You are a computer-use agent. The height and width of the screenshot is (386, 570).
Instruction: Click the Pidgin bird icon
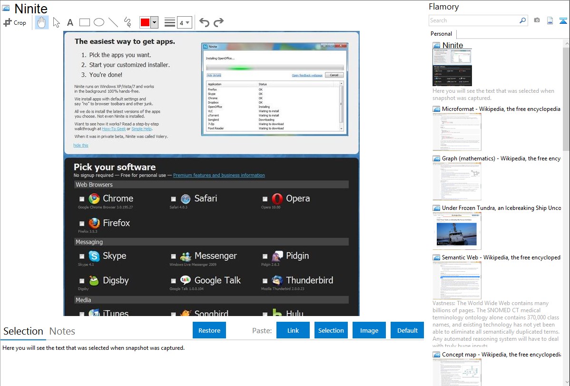tap(277, 256)
